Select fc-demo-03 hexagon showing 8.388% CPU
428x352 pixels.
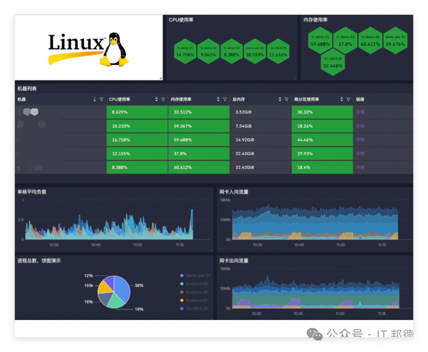(x=231, y=51)
